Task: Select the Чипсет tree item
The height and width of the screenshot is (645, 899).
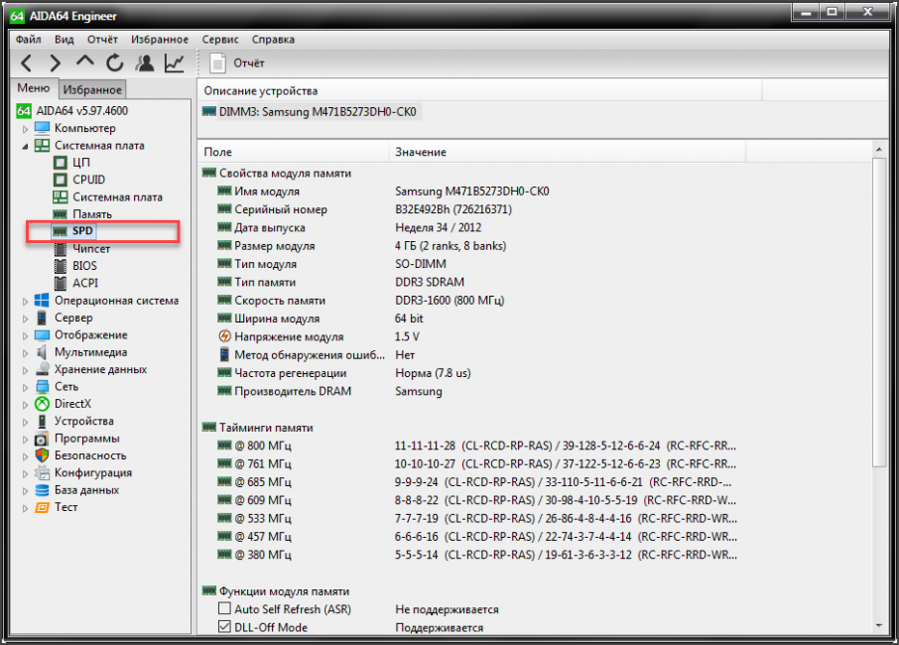Action: (91, 248)
